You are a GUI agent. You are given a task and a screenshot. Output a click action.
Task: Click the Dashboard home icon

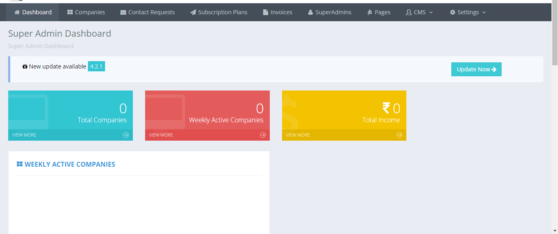[x=17, y=12]
